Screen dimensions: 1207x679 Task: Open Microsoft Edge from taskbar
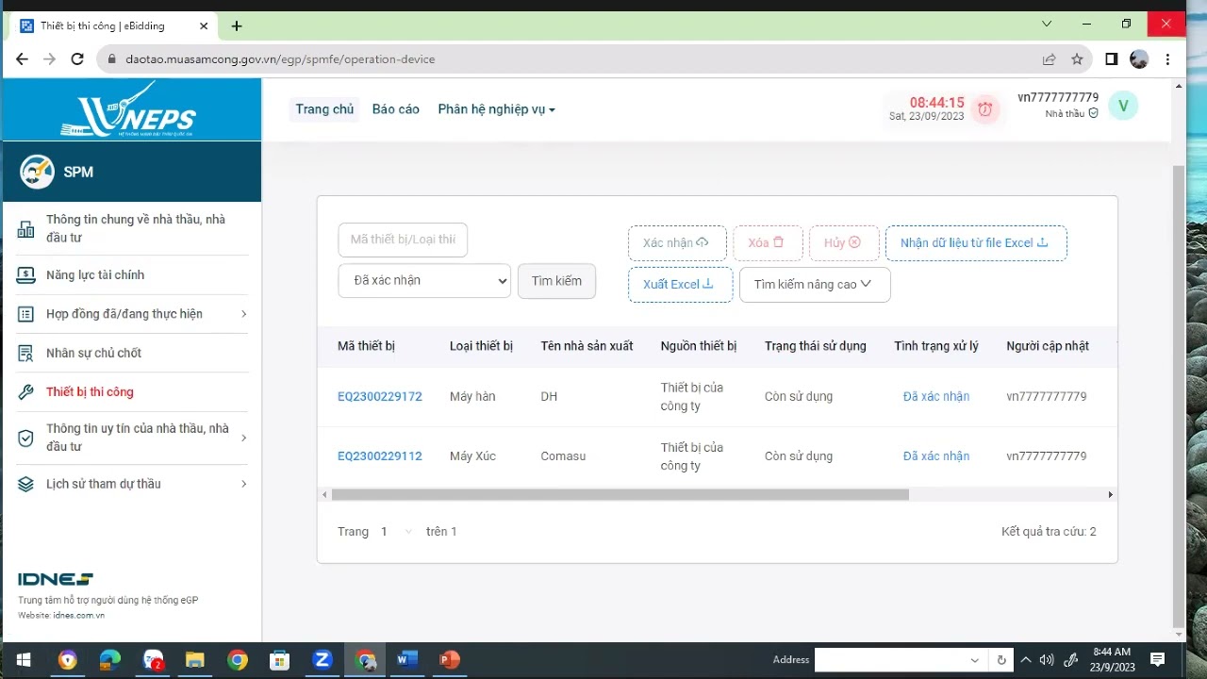pos(110,659)
